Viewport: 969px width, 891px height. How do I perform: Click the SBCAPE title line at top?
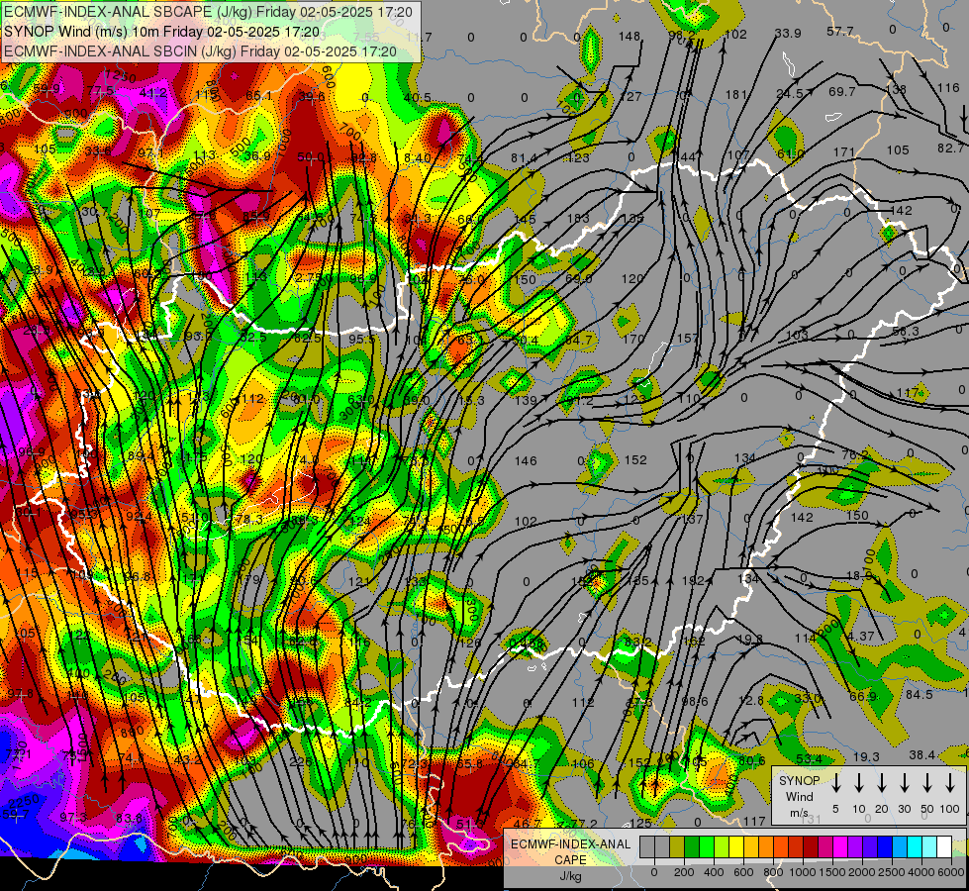208,12
